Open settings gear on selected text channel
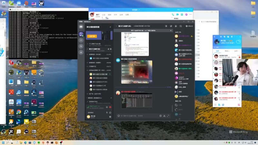This screenshot has width=258, height=145. pos(111,49)
